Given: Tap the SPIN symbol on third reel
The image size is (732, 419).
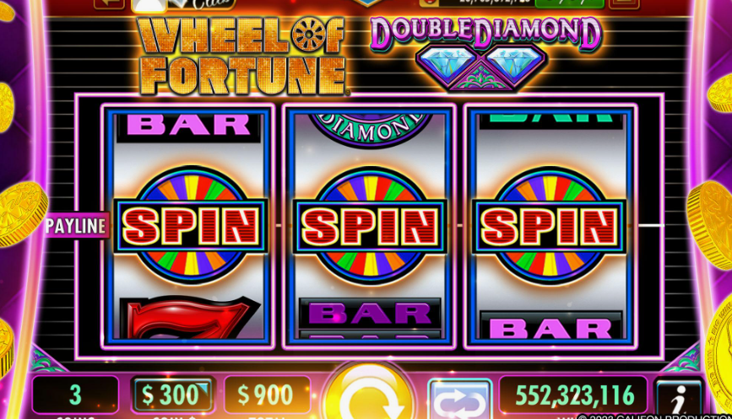Looking at the screenshot, I should tap(549, 226).
